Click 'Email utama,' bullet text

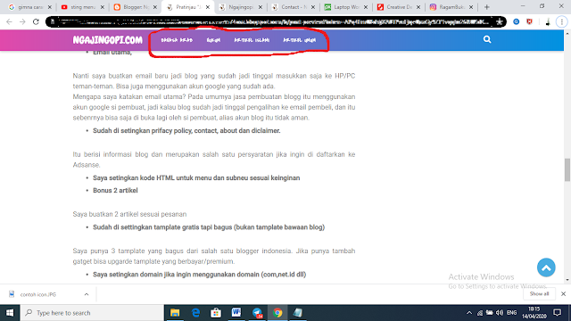coord(112,53)
